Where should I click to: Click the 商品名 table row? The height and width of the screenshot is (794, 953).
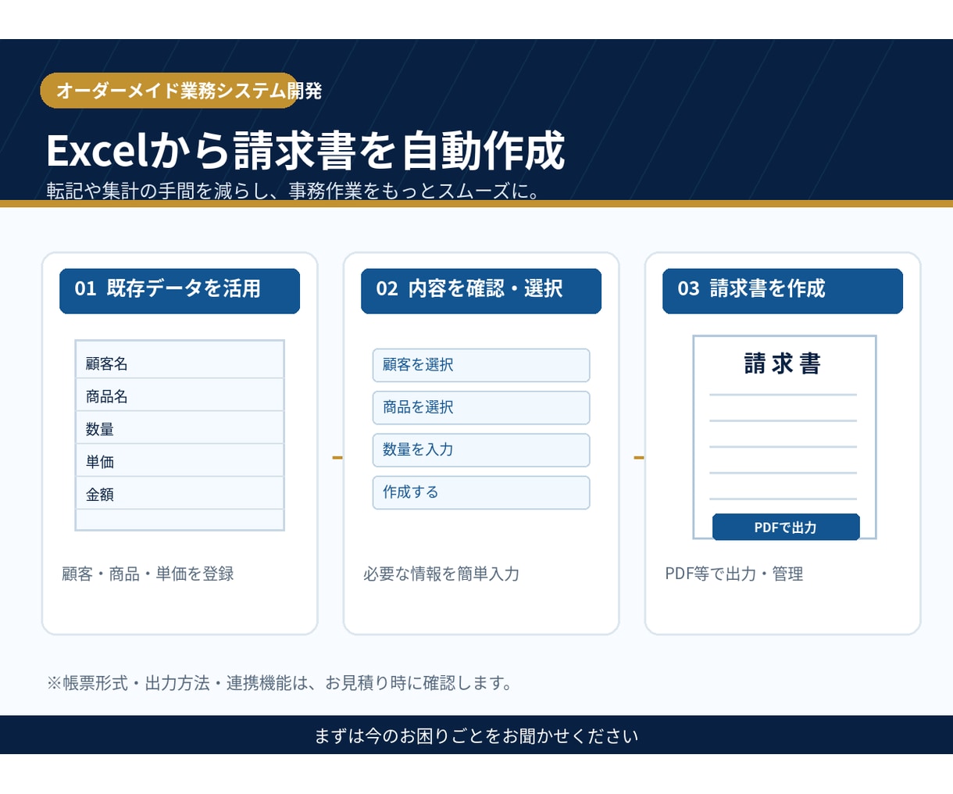point(180,395)
